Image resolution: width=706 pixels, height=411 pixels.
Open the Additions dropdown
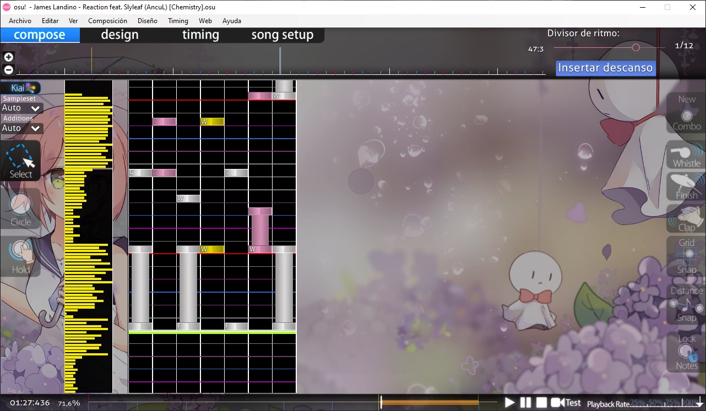coord(21,128)
